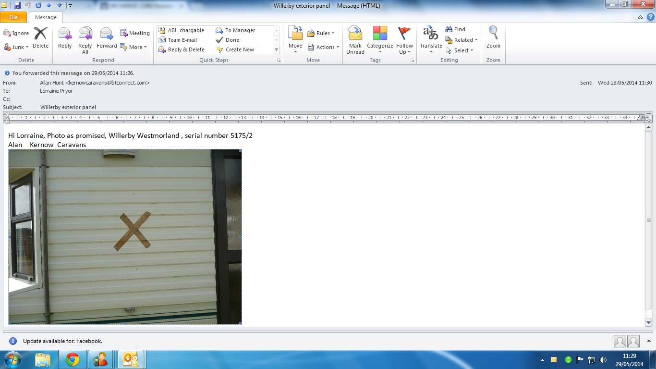Click the Find button in Editing
This screenshot has width=656, height=369.
[455, 29]
